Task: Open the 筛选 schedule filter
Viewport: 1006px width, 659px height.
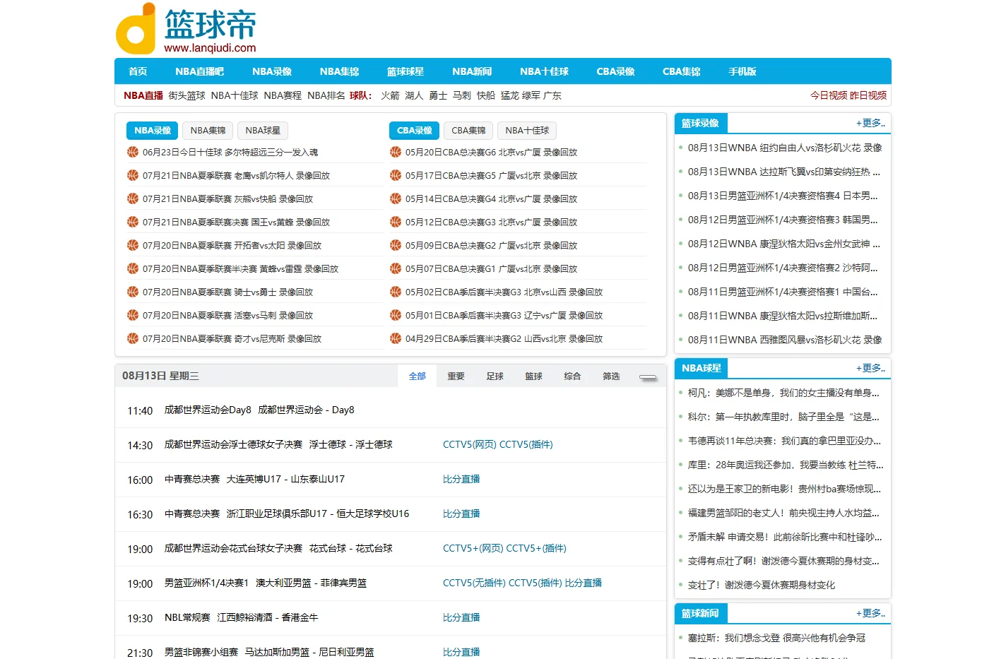Action: [612, 376]
